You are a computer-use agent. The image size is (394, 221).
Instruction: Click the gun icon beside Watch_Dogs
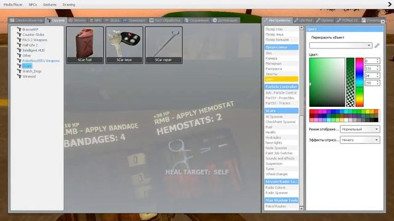point(19,71)
